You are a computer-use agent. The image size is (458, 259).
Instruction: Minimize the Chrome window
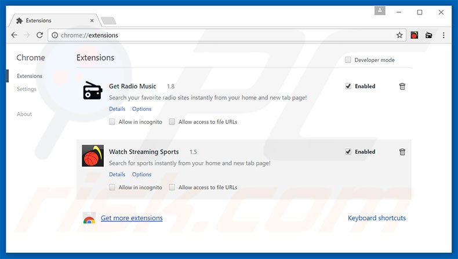point(399,12)
